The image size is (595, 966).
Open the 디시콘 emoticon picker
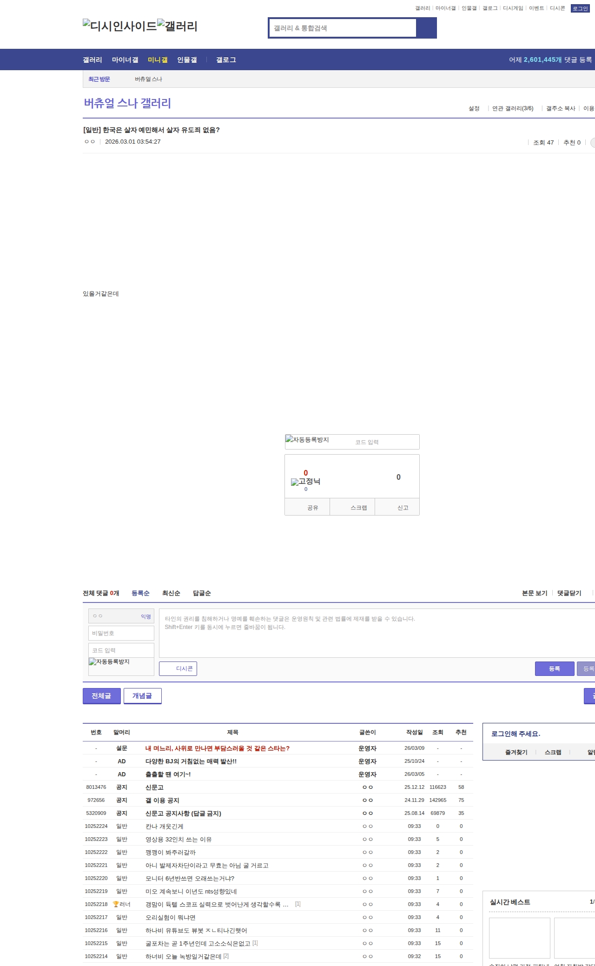click(178, 668)
